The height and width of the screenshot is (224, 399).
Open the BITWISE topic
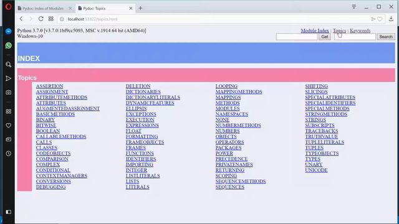[46, 126]
